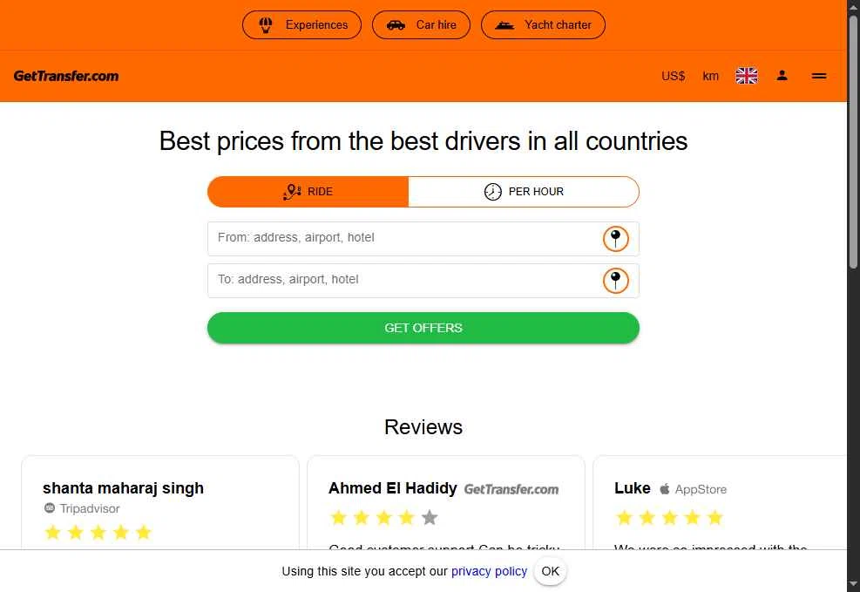Click the yacht icon in Yacht charter

pos(504,25)
